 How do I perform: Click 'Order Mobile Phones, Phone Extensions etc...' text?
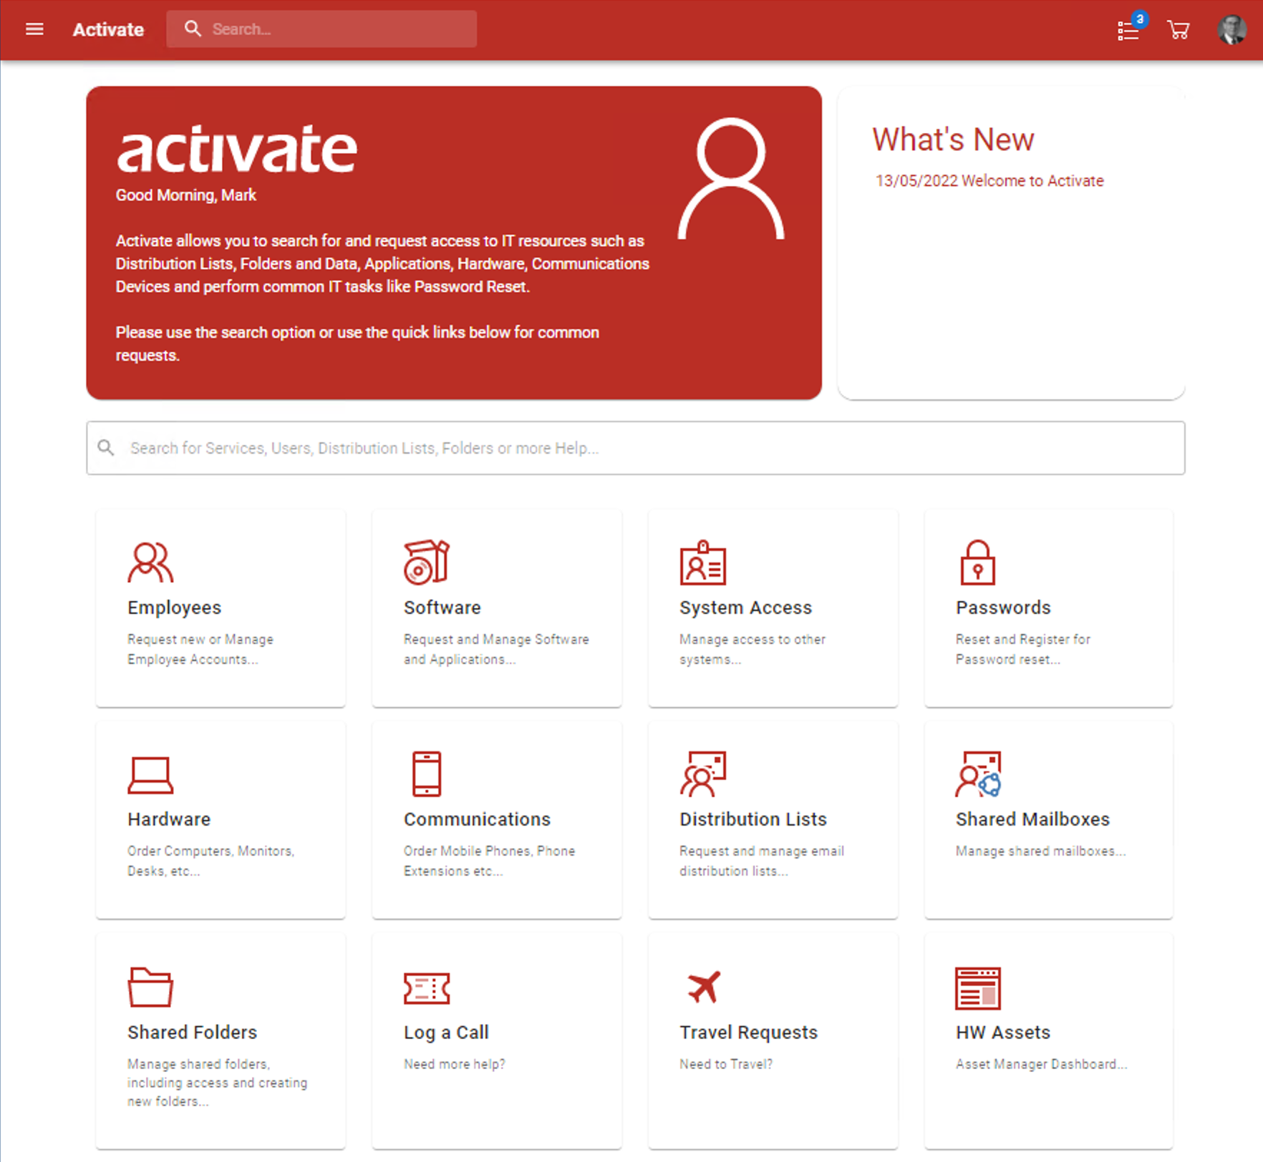click(x=490, y=861)
